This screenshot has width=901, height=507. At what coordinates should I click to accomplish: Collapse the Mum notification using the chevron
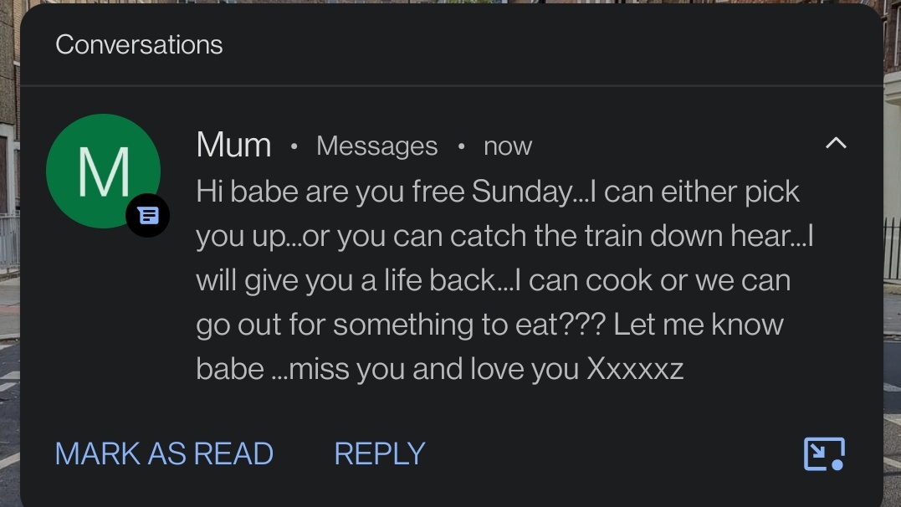click(x=836, y=144)
